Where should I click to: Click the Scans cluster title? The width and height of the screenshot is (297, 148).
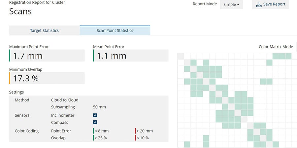pos(20,12)
